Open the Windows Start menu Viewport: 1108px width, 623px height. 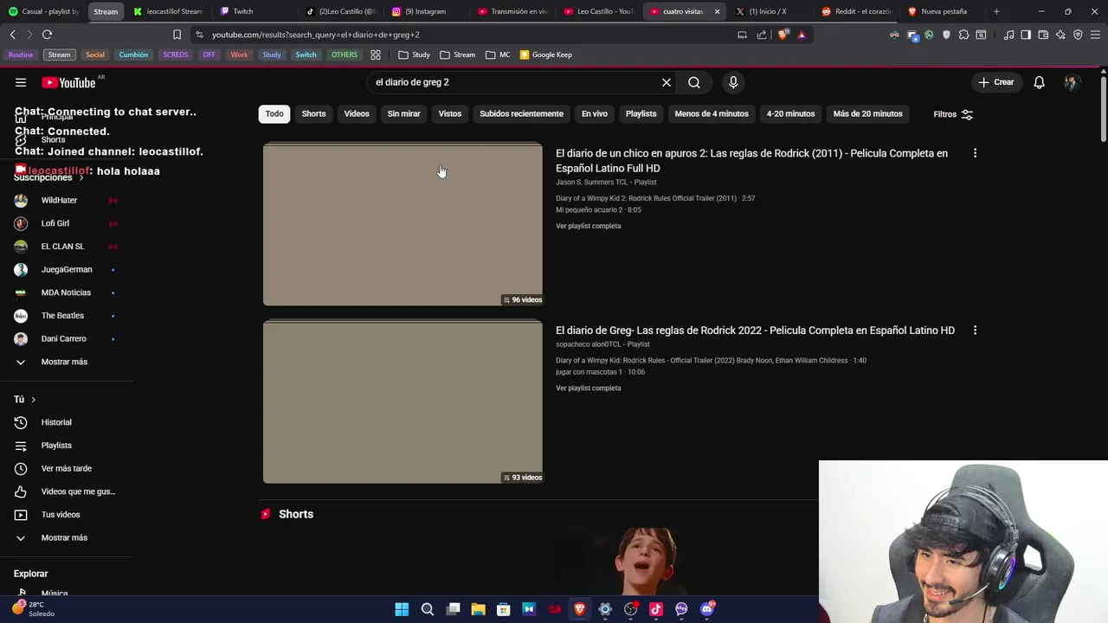(x=402, y=609)
